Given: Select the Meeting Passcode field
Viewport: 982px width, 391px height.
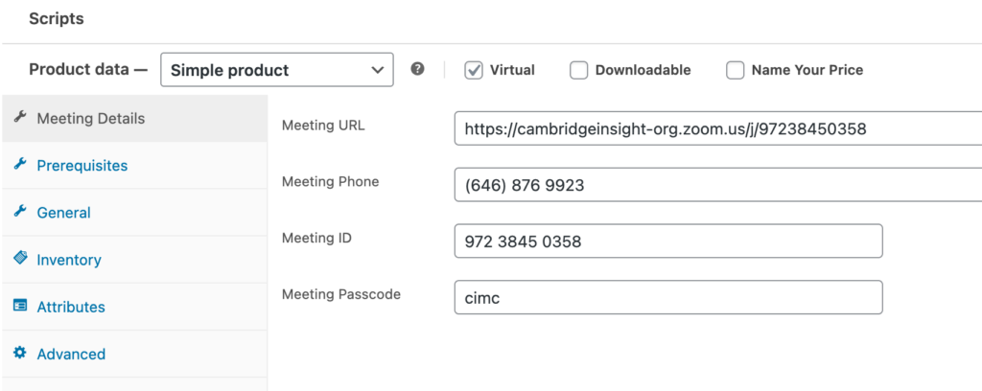Looking at the screenshot, I should click(x=667, y=298).
